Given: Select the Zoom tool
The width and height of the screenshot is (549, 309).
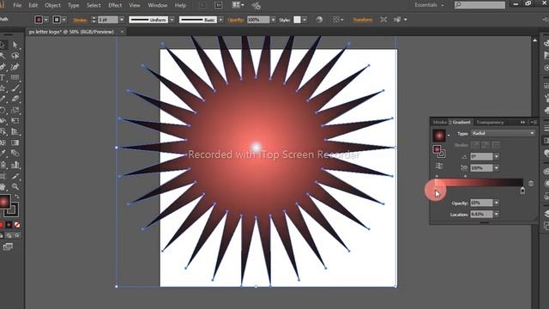Looking at the screenshot, I should 15,187.
